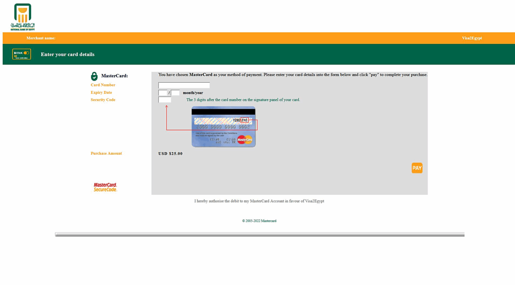515x285 pixels.
Task: Click the © 2005-2022 Mastercard footer text
Action: (x=259, y=221)
